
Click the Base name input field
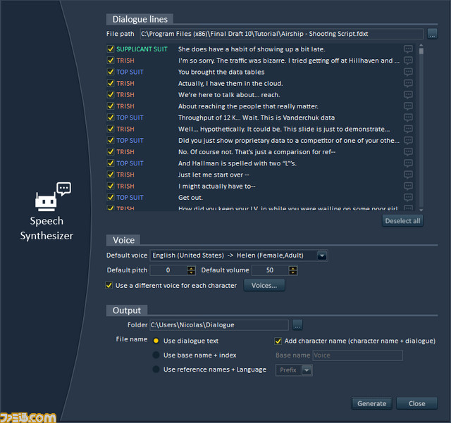(357, 355)
